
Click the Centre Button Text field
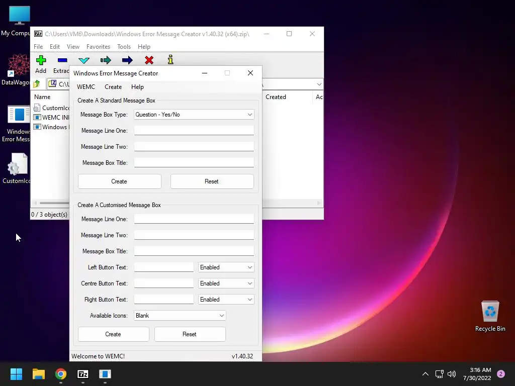(x=163, y=283)
